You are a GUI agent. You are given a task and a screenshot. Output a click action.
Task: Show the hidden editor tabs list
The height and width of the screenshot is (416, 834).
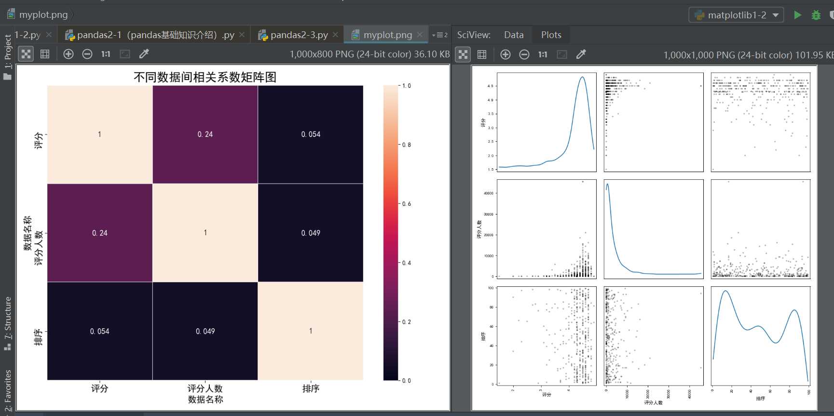(439, 35)
